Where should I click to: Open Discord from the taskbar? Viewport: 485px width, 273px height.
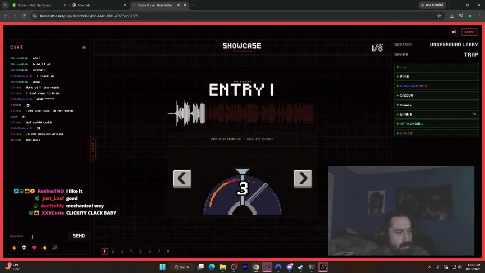289,267
